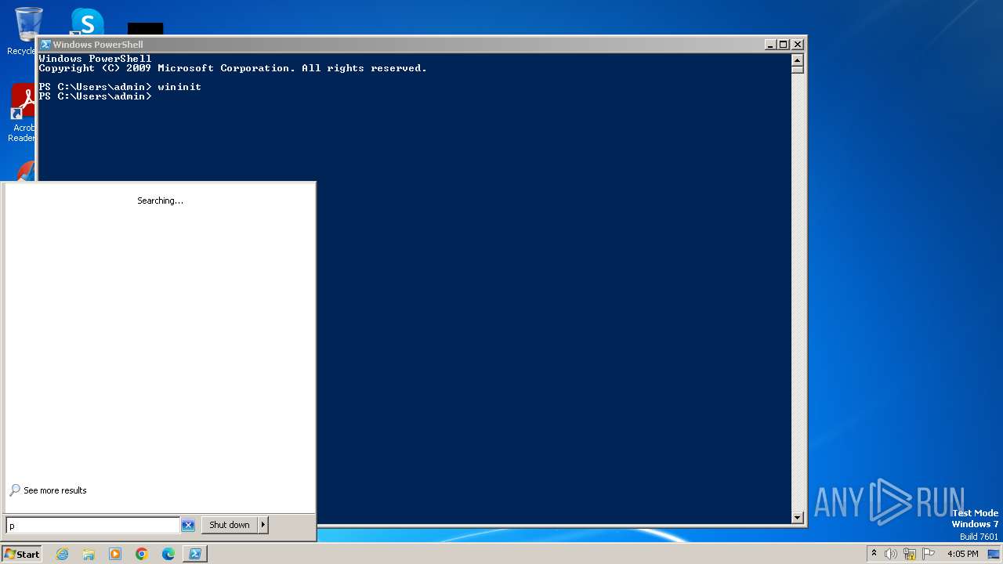The width and height of the screenshot is (1003, 564).
Task: Select the PowerShell taskbar button
Action: pos(195,554)
